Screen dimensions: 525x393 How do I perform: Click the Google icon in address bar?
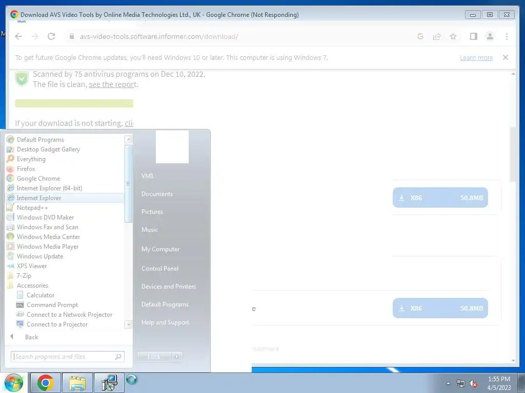coord(420,36)
